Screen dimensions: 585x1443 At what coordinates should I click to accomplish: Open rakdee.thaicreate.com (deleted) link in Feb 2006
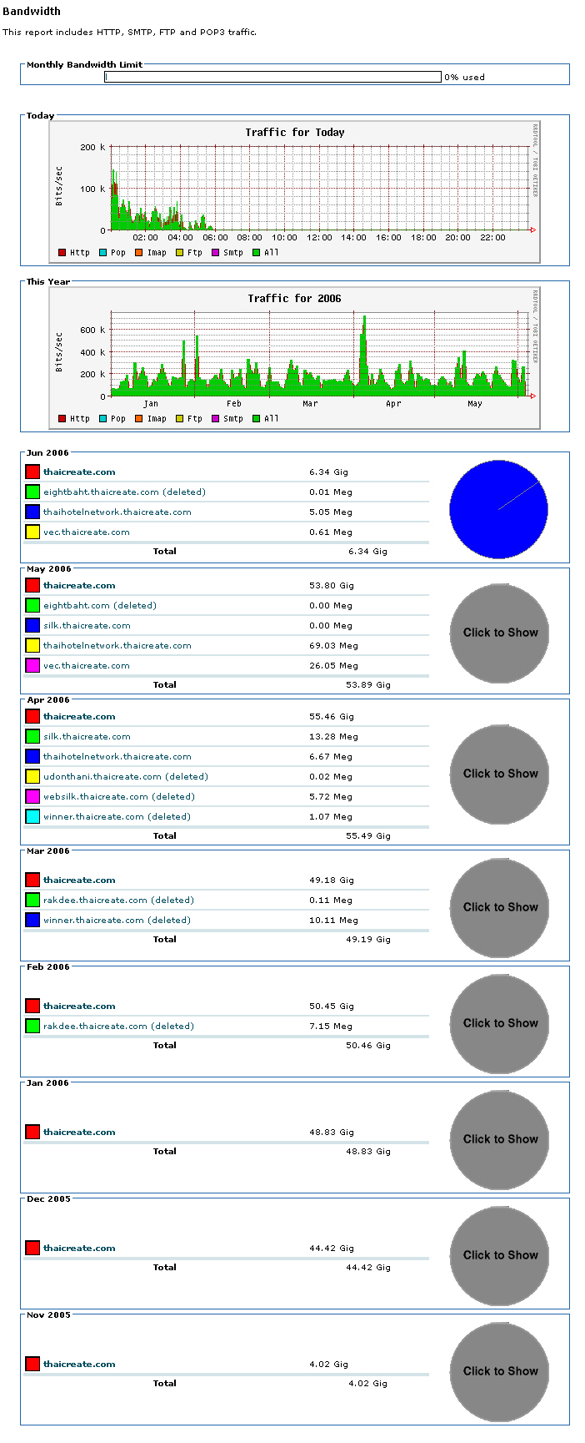[118, 1027]
